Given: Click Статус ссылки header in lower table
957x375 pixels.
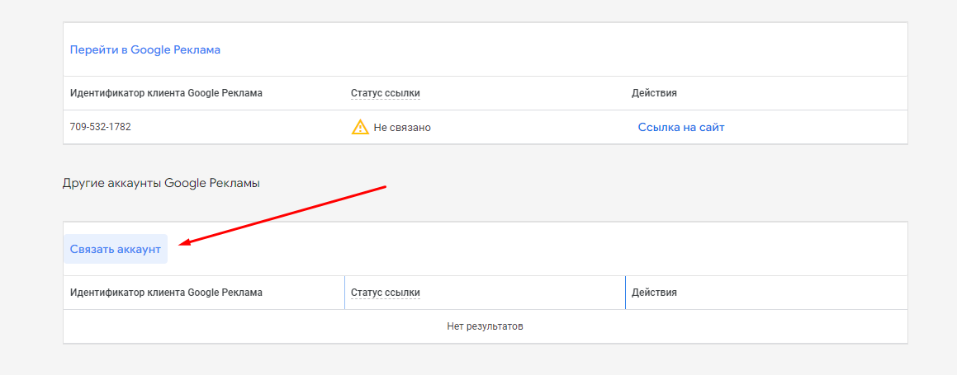Looking at the screenshot, I should [x=385, y=293].
